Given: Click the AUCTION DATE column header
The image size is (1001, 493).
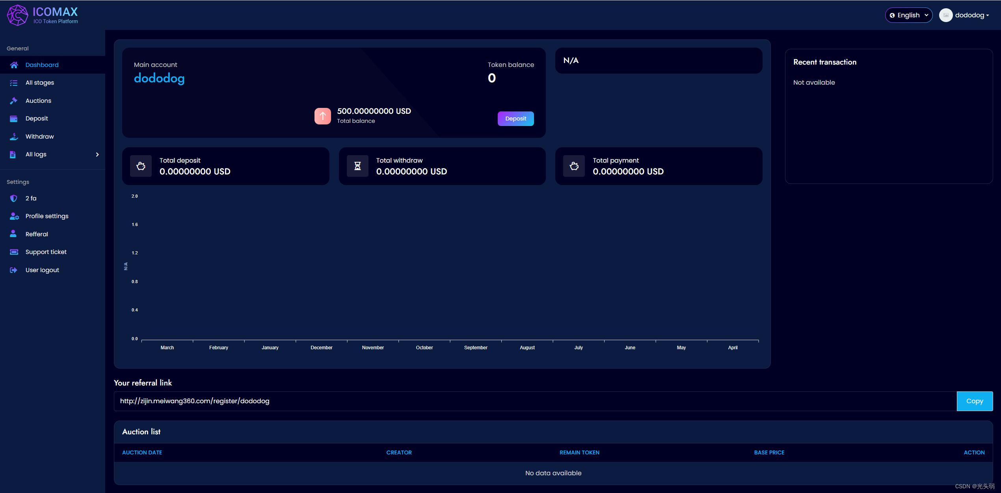Looking at the screenshot, I should point(142,452).
